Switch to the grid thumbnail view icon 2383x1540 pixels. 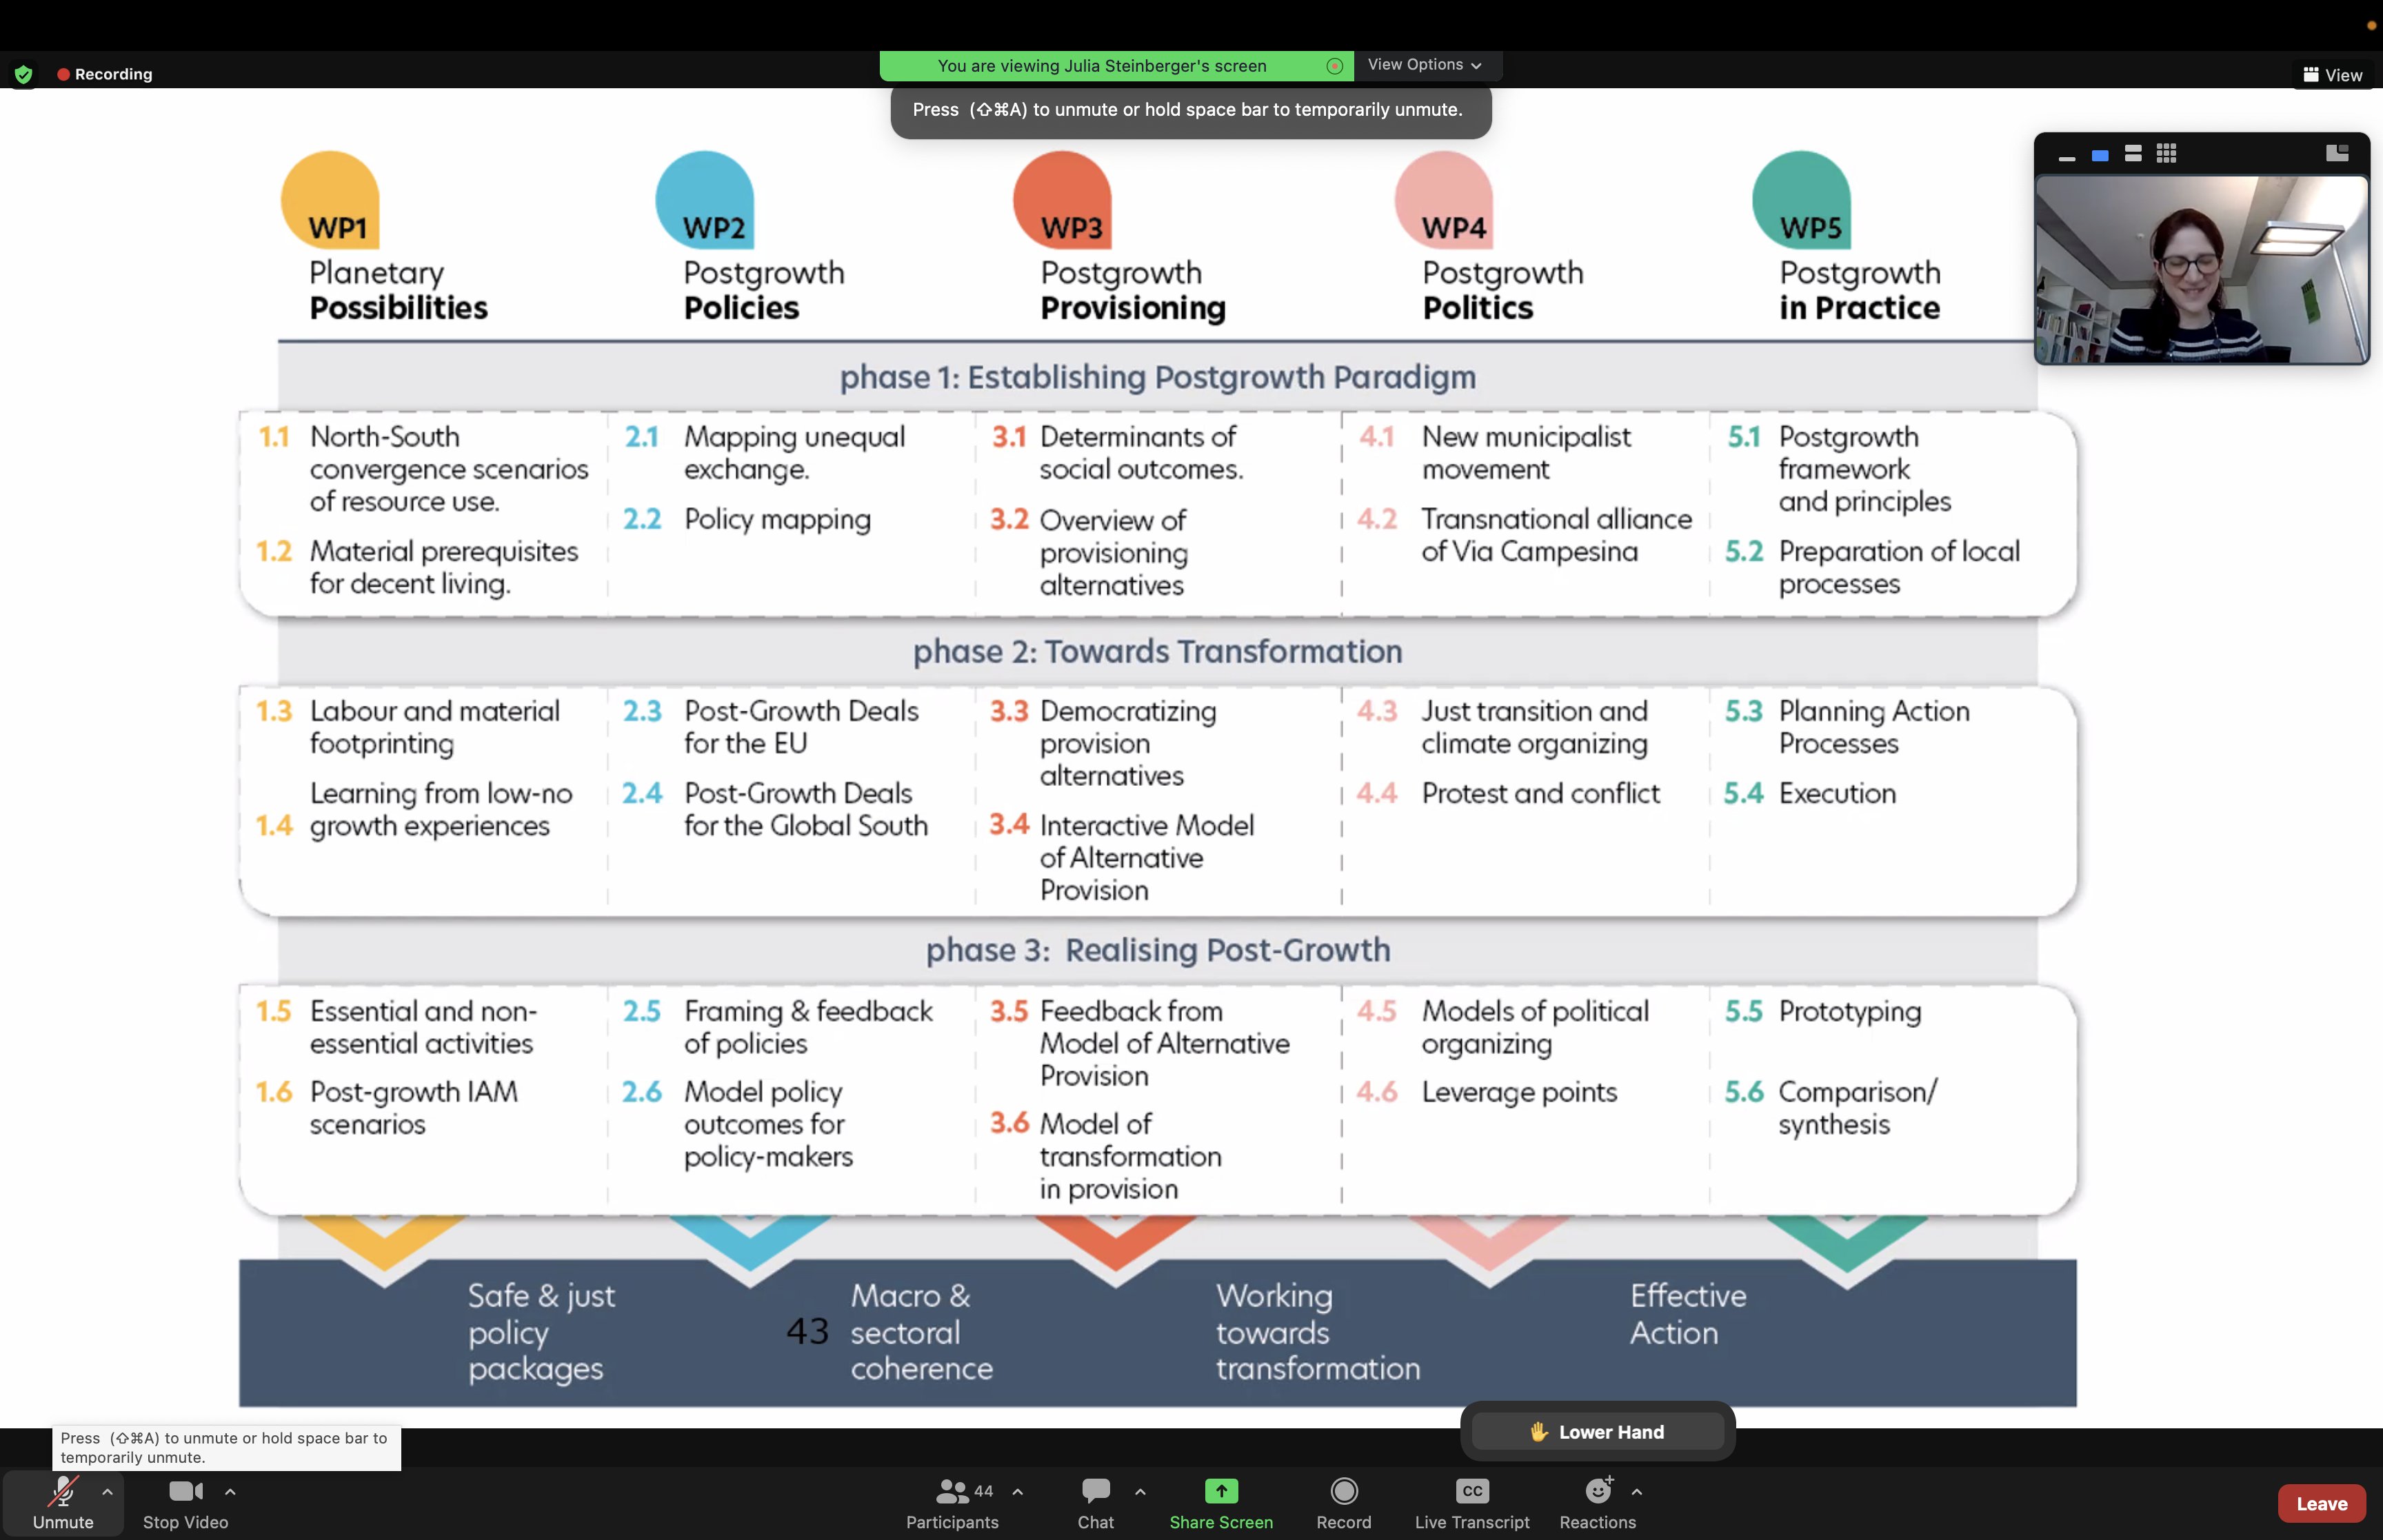(2166, 154)
